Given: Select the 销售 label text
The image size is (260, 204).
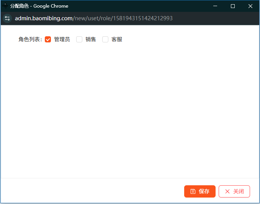Looking at the screenshot, I should pyautogui.click(x=91, y=39).
